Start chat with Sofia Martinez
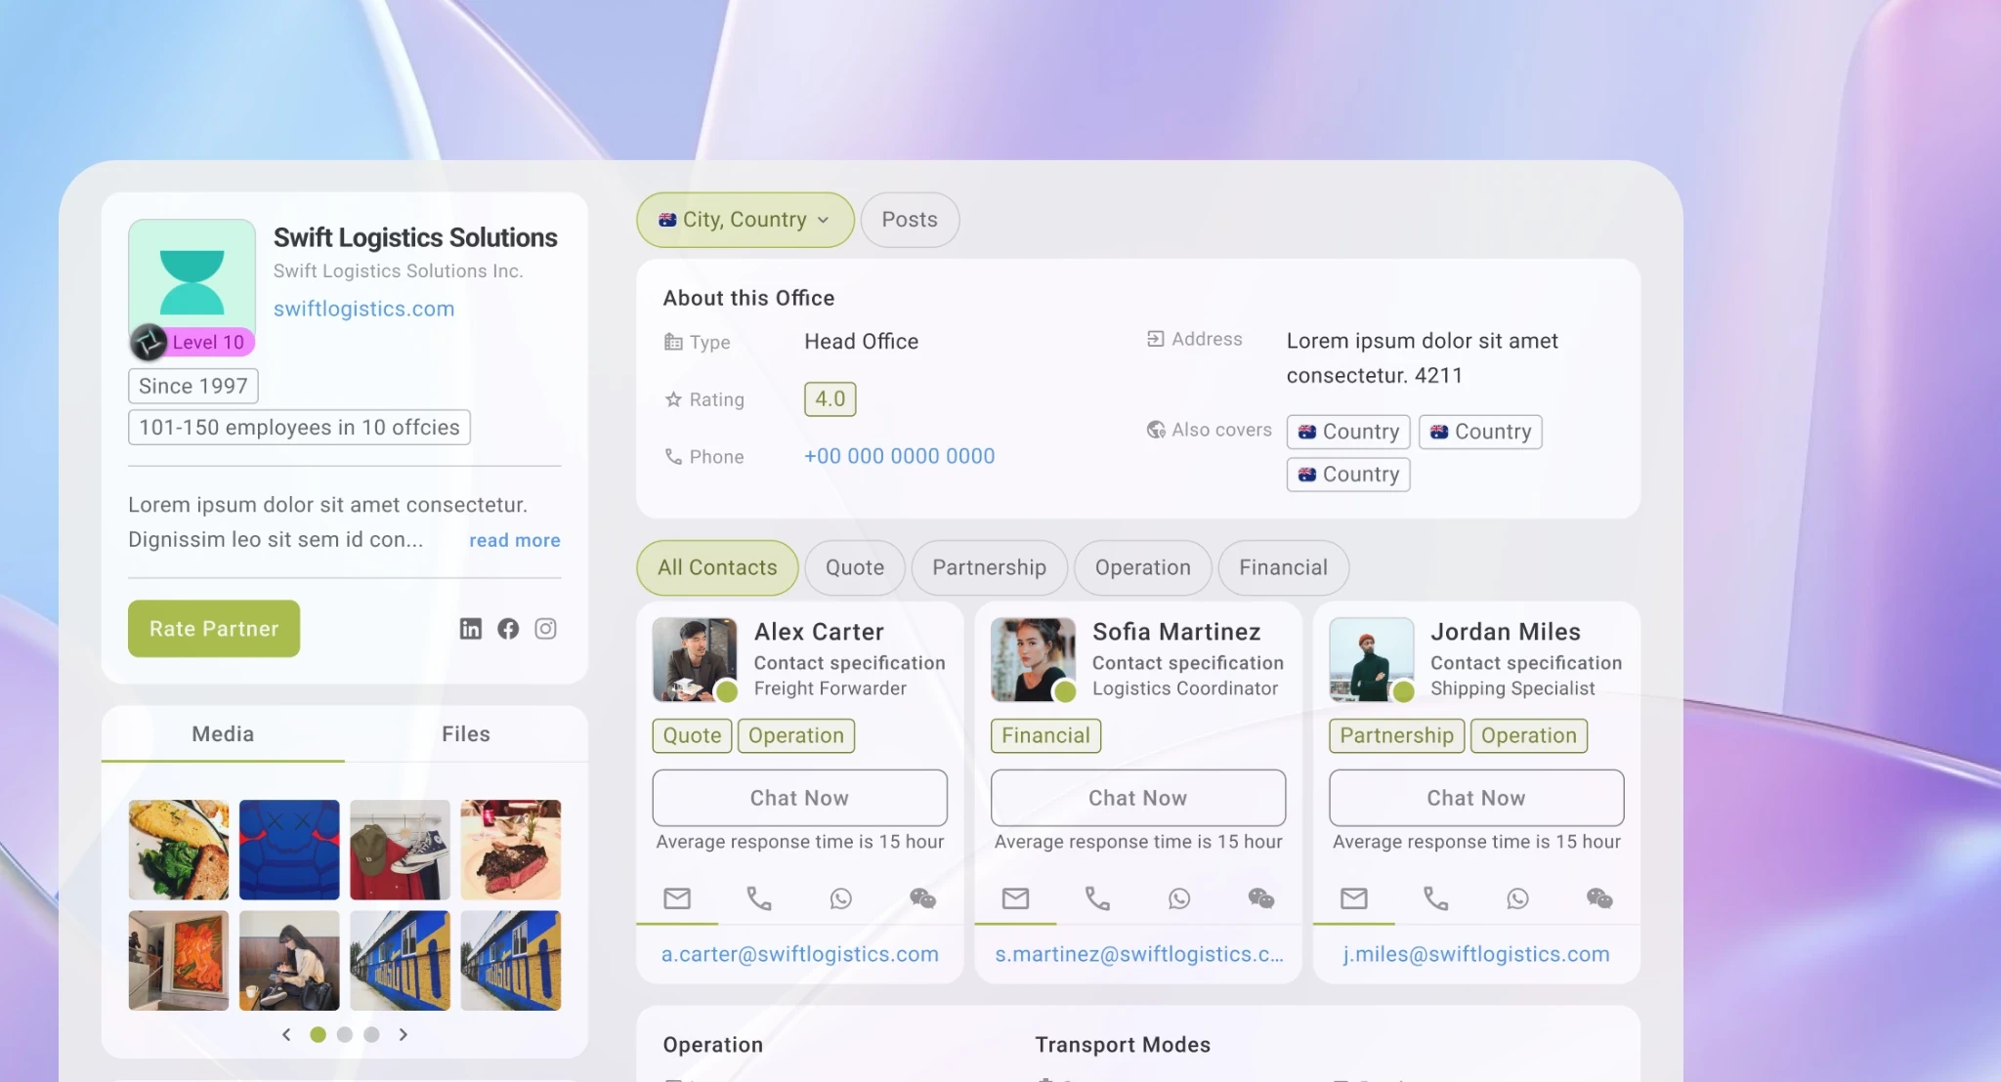Viewport: 2001px width, 1082px height. [x=1138, y=798]
